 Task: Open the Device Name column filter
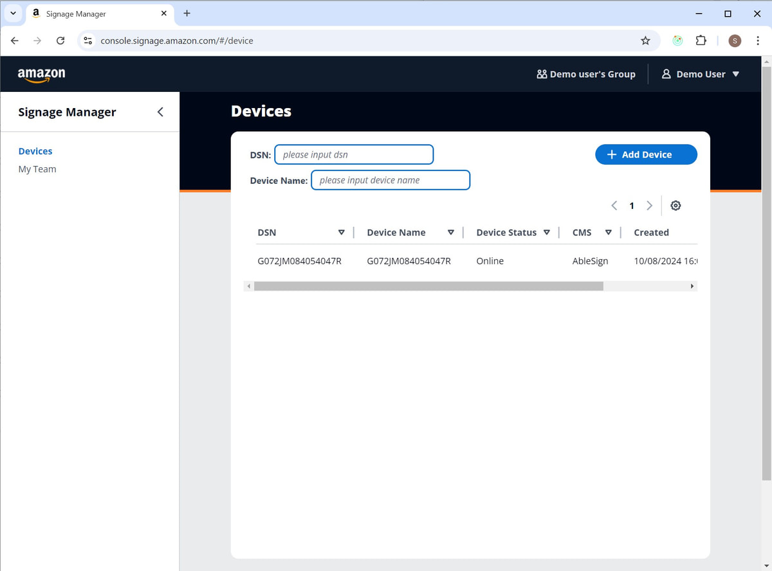point(450,233)
